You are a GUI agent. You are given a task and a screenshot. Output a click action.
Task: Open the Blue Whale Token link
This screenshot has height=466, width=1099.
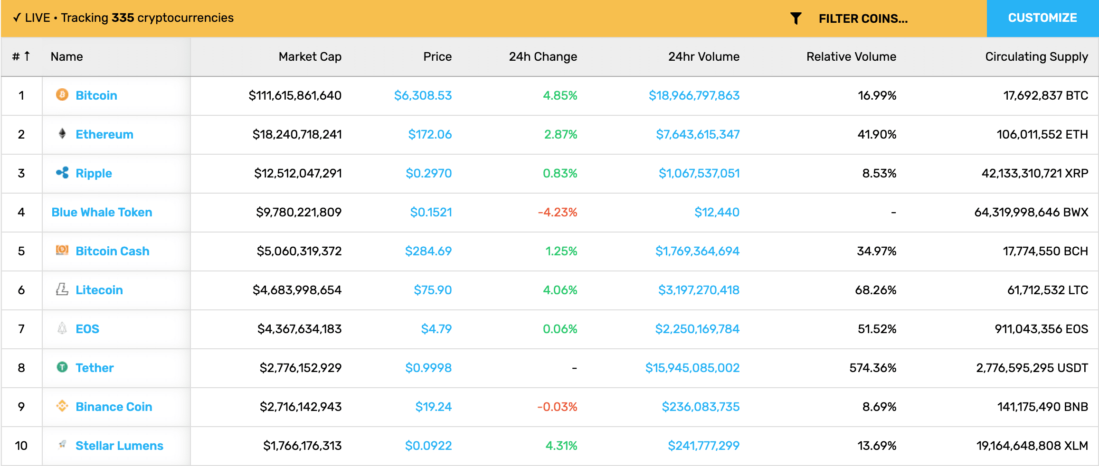point(102,212)
